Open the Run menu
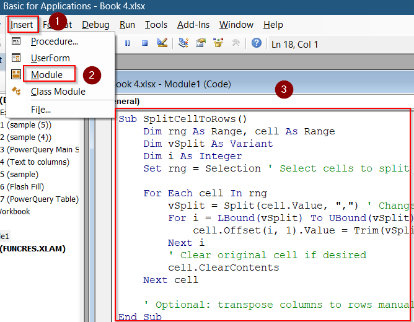Viewport: 414px width, 322px height. coord(127,25)
